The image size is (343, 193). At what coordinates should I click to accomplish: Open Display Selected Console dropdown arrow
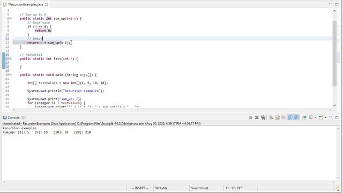316,117
